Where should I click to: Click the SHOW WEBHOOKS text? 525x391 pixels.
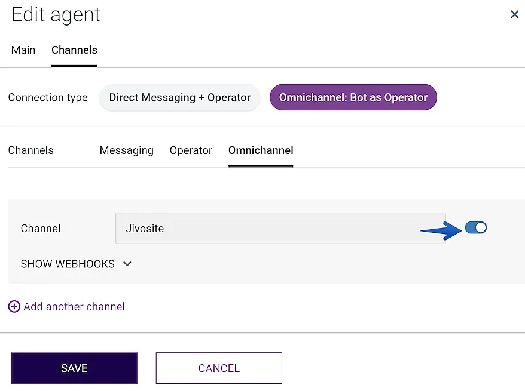point(68,264)
